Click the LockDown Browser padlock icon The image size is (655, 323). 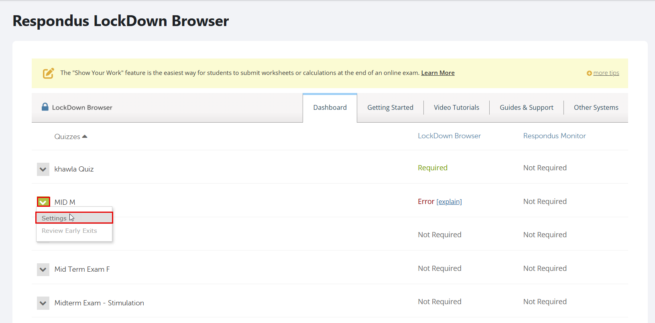[x=45, y=107]
